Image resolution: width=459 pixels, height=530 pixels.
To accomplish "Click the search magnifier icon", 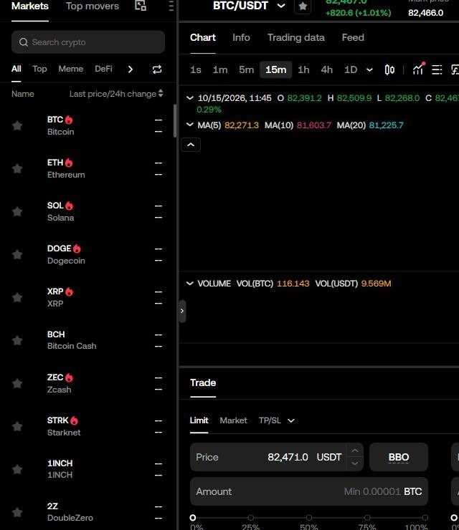I will pos(24,42).
